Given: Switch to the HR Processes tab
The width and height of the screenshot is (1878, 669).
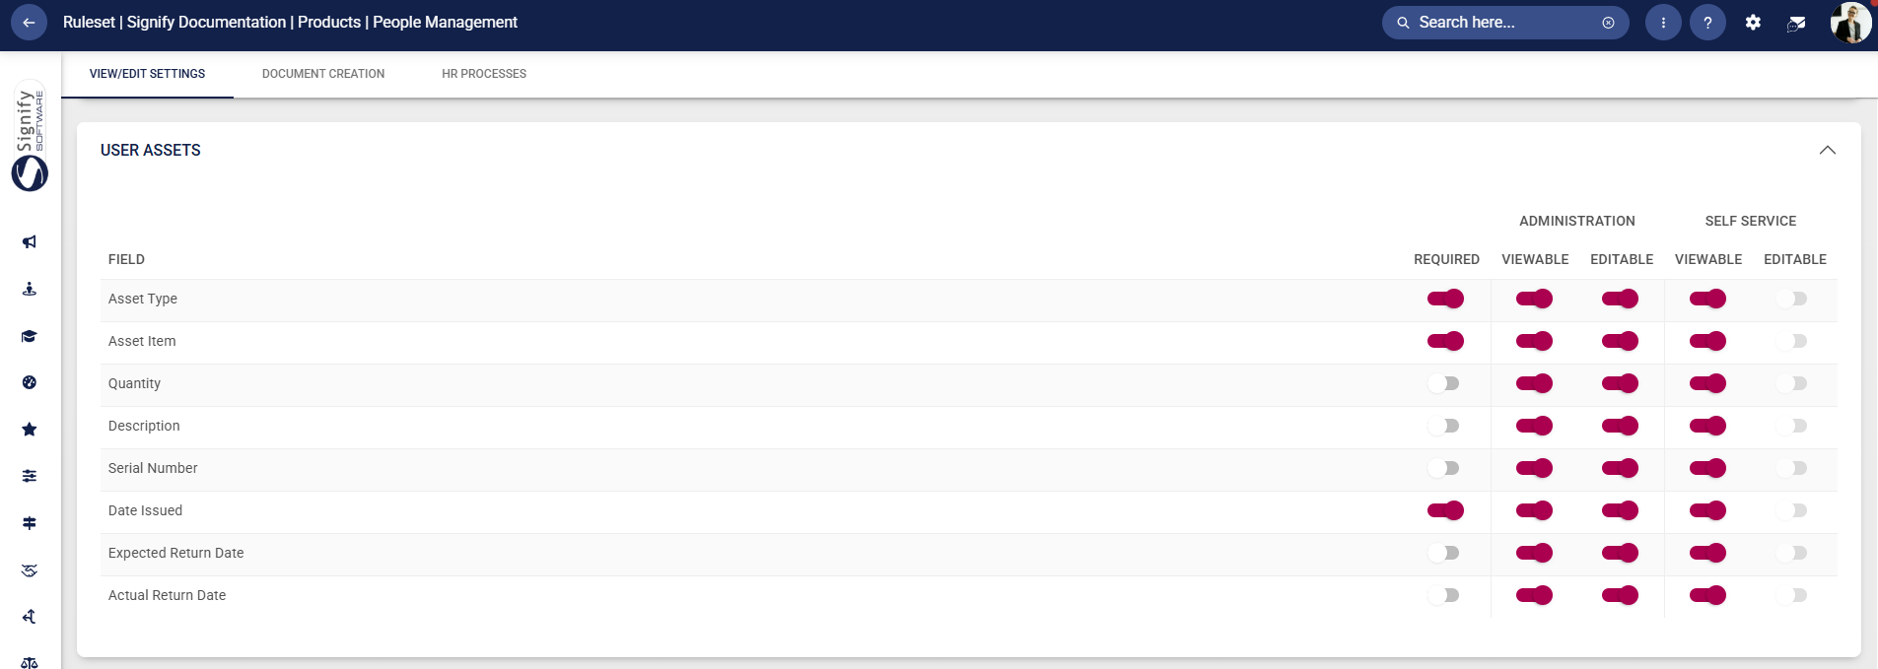Looking at the screenshot, I should pos(484,74).
